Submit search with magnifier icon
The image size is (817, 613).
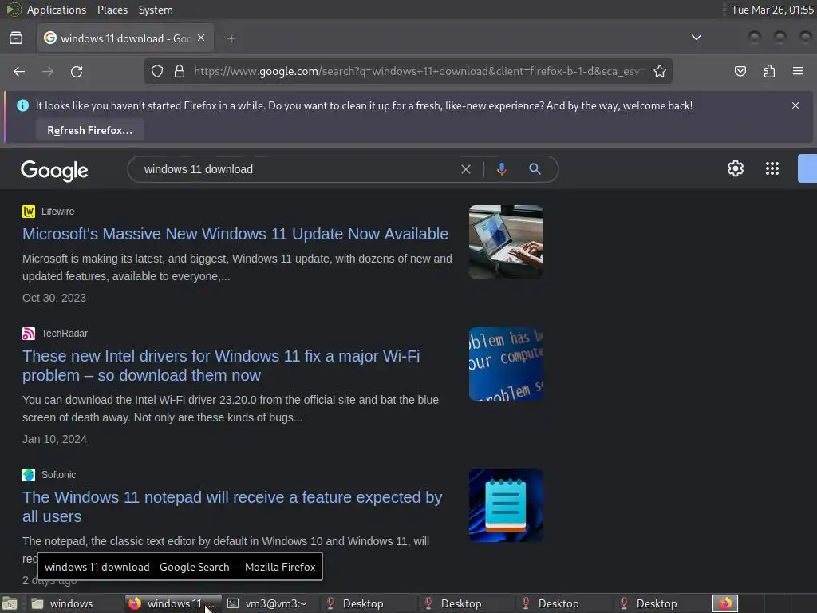[x=535, y=169]
